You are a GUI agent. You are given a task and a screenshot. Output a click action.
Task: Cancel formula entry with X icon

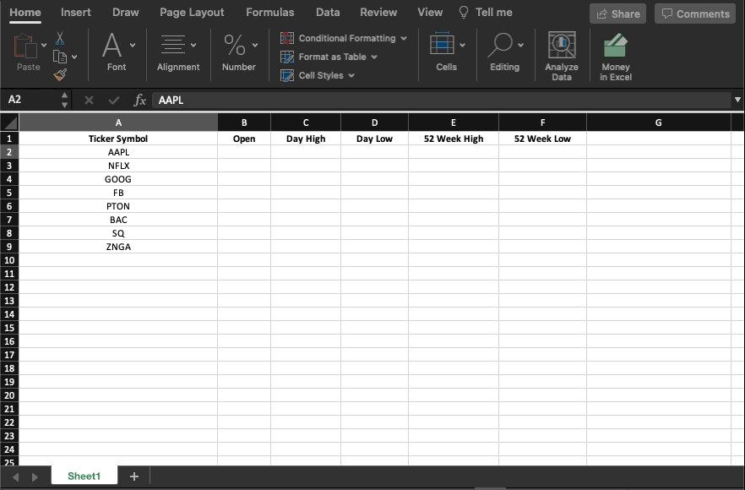pyautogui.click(x=89, y=100)
